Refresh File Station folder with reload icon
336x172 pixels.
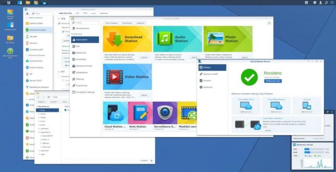click(49, 97)
